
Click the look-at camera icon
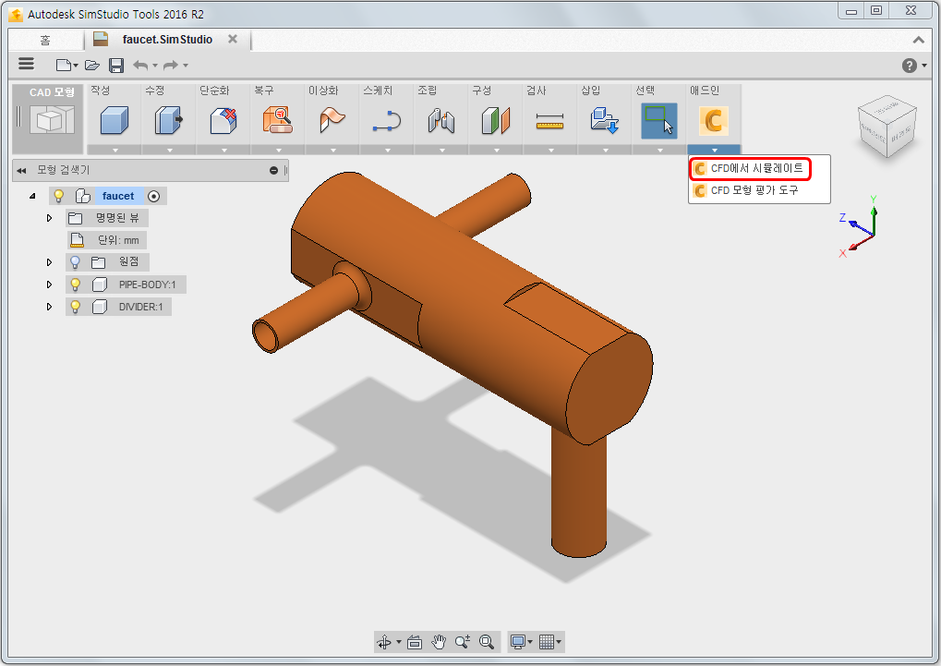[x=414, y=642]
